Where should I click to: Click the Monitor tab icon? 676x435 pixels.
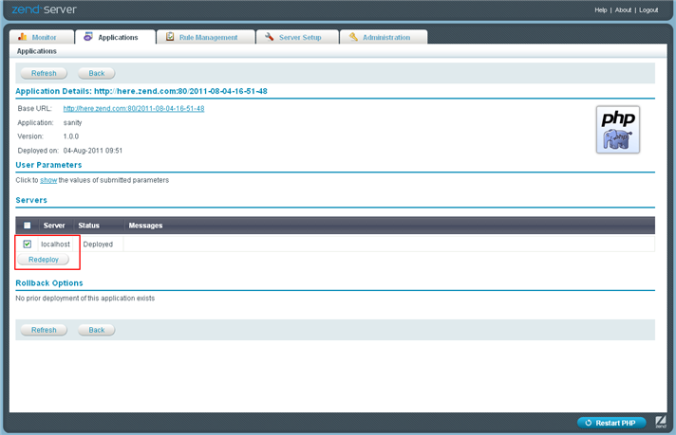tap(23, 37)
